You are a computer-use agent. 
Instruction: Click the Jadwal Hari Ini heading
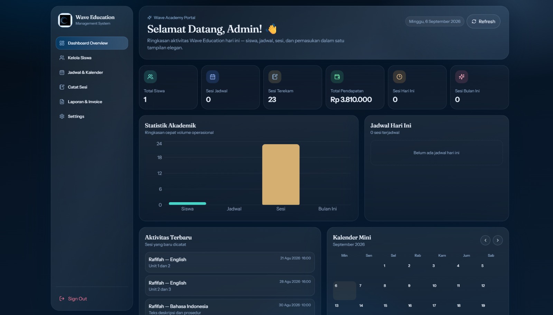391,126
